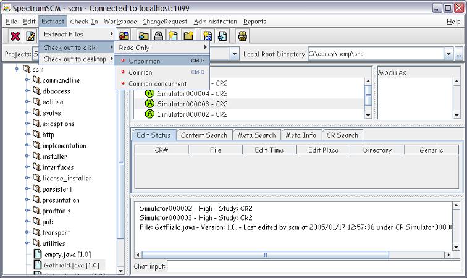Choose the Uncommon checkout option

(162, 61)
